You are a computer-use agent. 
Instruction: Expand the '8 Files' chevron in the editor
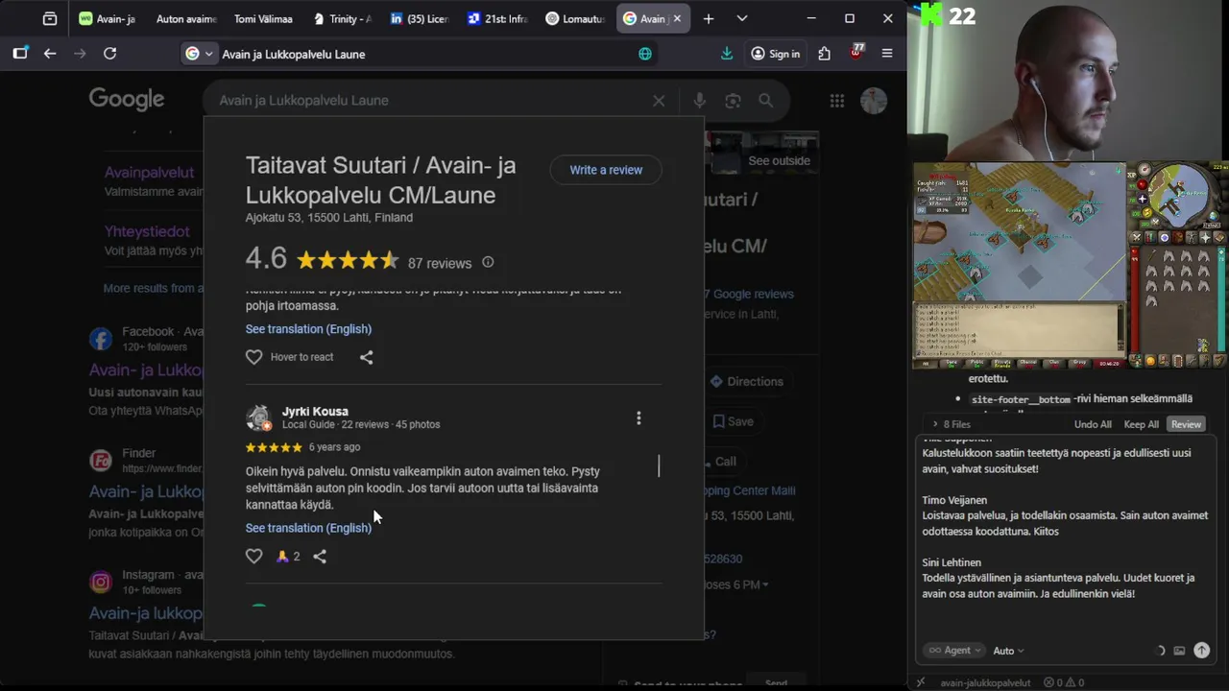[x=935, y=424]
